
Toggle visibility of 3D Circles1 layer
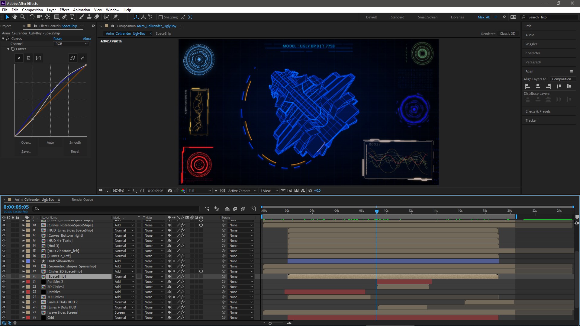pos(4,297)
